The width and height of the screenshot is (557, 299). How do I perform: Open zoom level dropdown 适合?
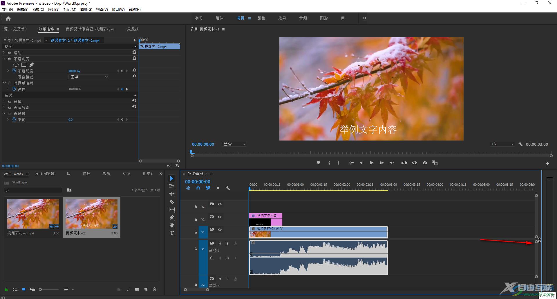pyautogui.click(x=234, y=144)
